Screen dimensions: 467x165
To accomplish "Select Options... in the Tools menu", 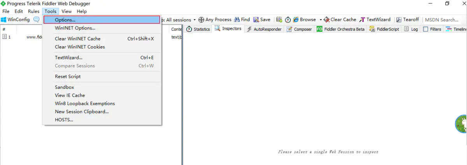I will [102, 20].
